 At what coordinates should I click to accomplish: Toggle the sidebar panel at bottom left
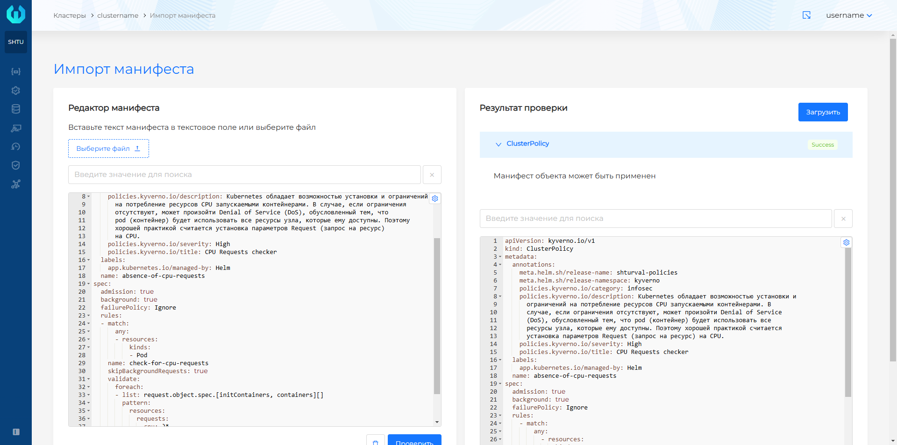click(x=16, y=432)
